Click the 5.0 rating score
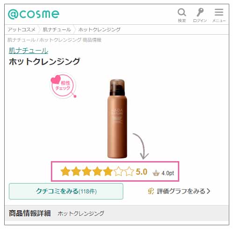 (x=141, y=172)
